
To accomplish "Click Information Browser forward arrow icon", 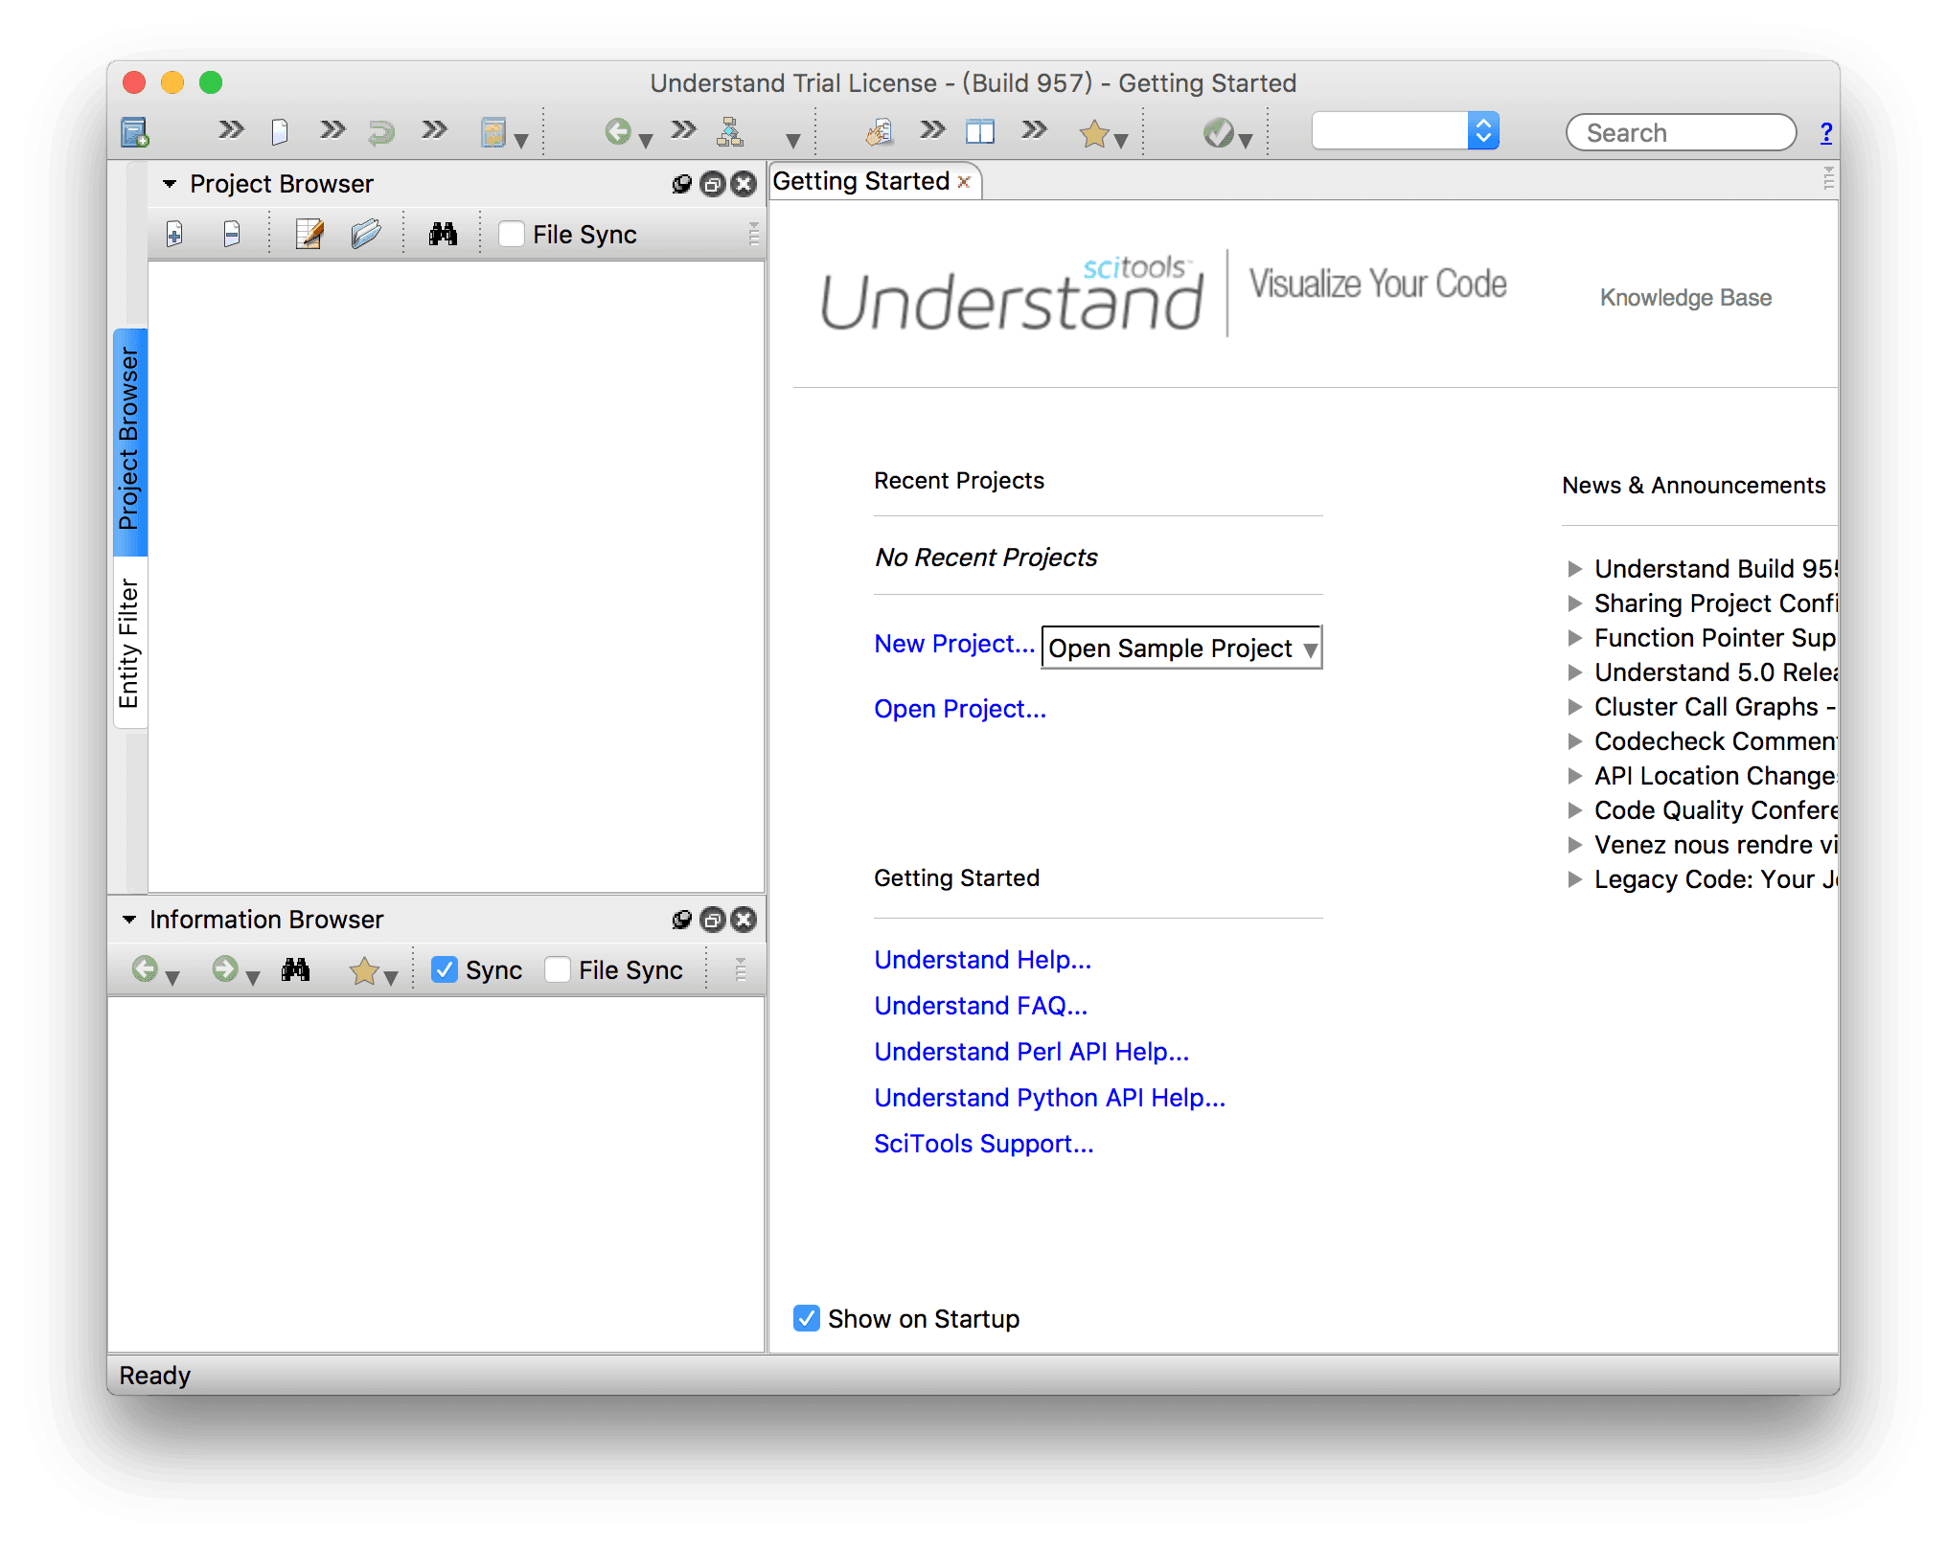I will (225, 969).
